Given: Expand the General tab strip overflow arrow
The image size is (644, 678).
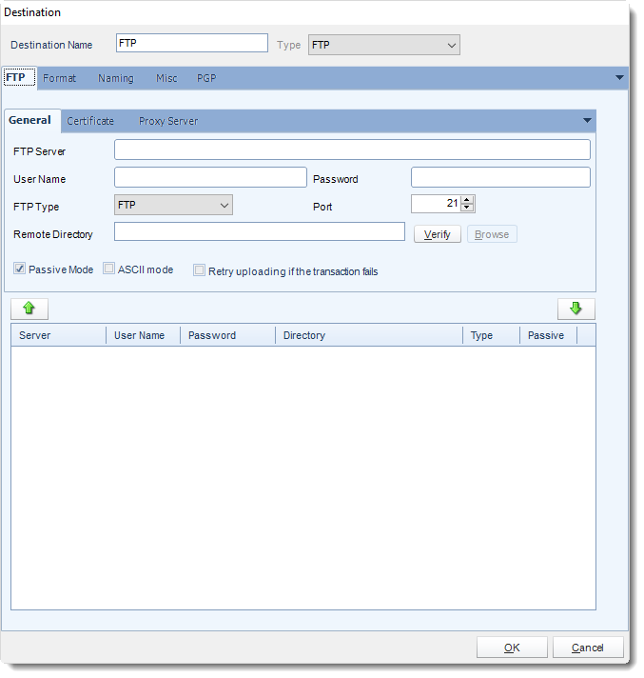Looking at the screenshot, I should pyautogui.click(x=587, y=121).
